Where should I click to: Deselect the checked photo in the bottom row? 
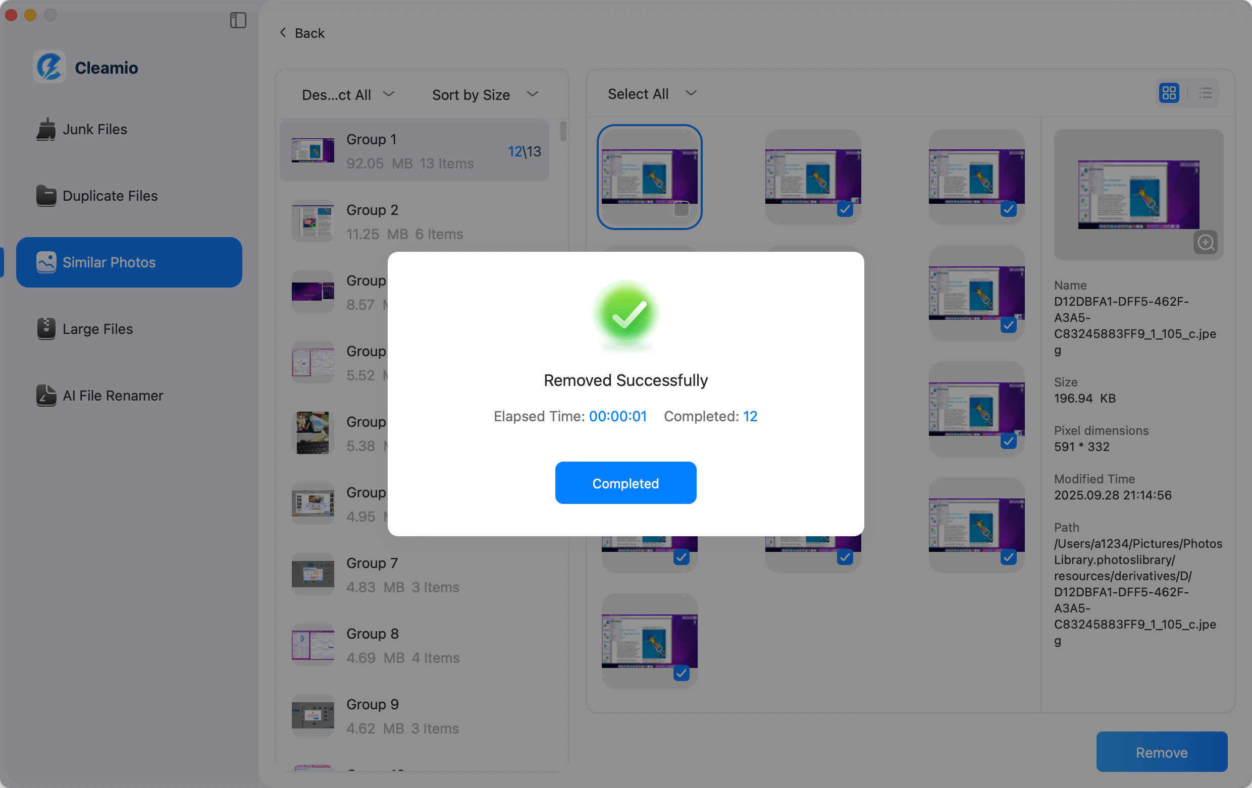[x=682, y=673]
